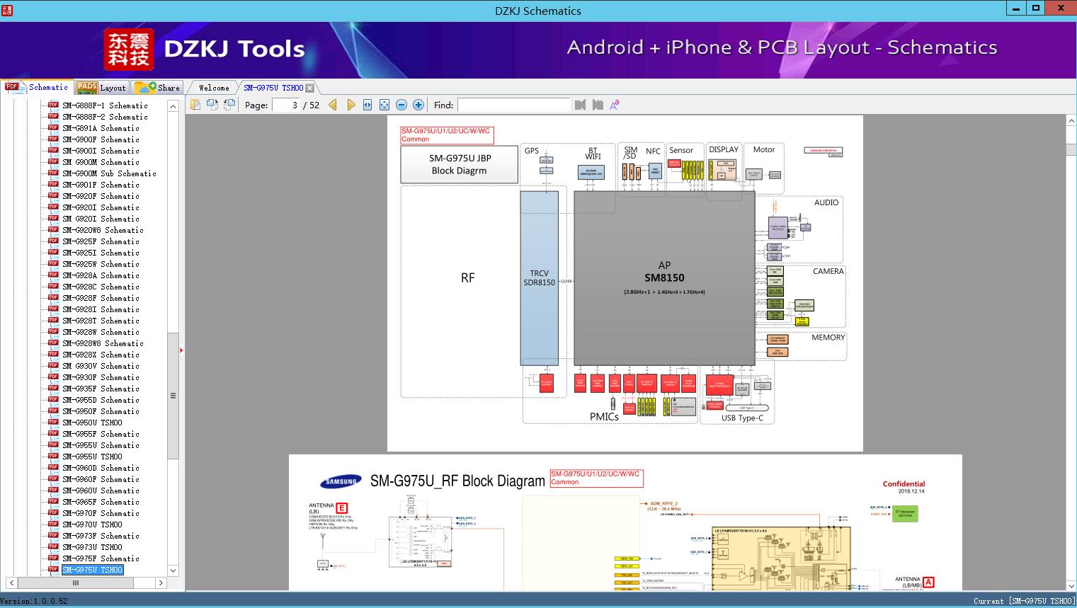The width and height of the screenshot is (1077, 608).
Task: Click the PDF icon beside SM-G960F Schematic
Action: (x=53, y=478)
